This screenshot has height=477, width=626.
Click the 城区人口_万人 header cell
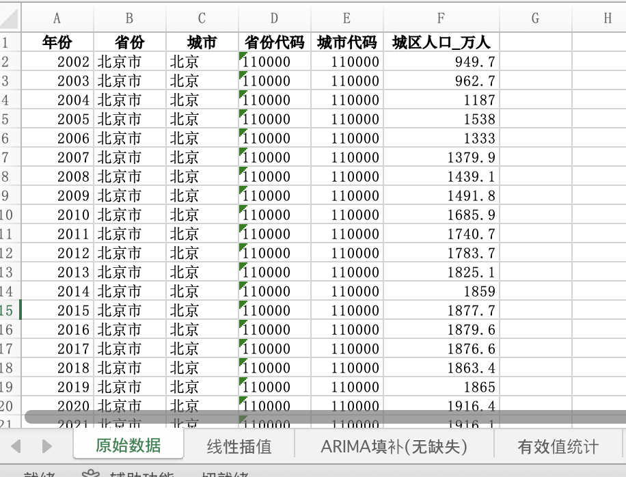pyautogui.click(x=441, y=42)
